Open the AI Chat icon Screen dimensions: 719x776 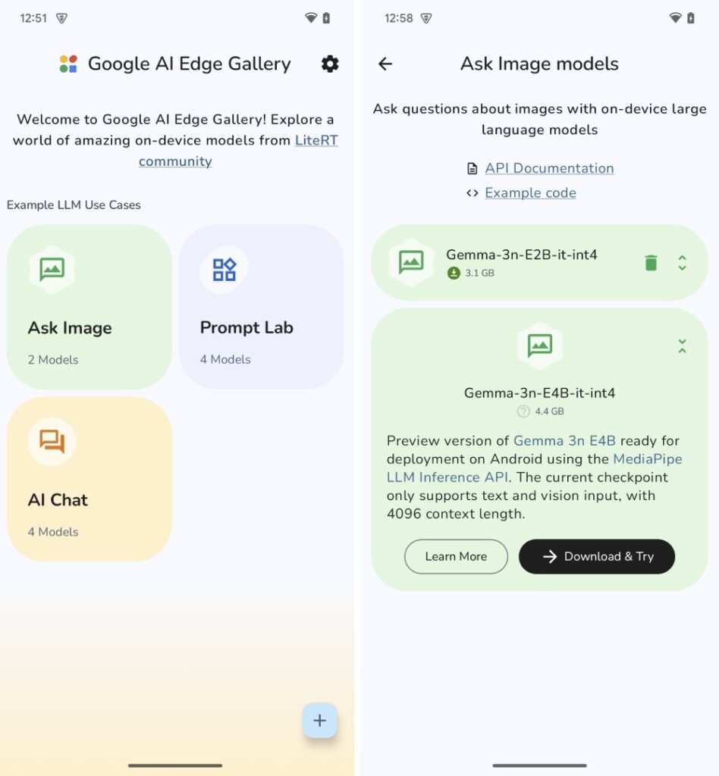coord(52,441)
